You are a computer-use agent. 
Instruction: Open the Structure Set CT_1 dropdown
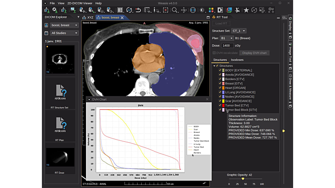click(239, 31)
